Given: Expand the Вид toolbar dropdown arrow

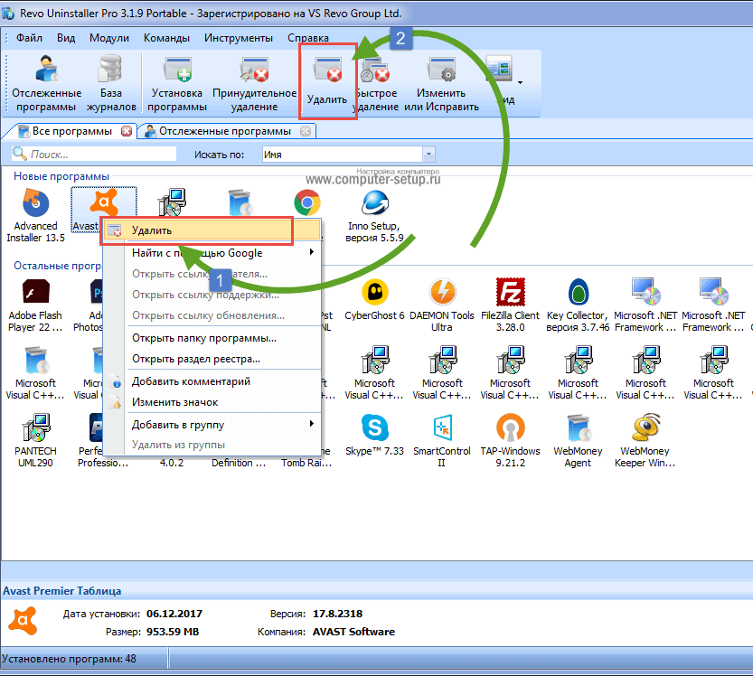Looking at the screenshot, I should [520, 82].
